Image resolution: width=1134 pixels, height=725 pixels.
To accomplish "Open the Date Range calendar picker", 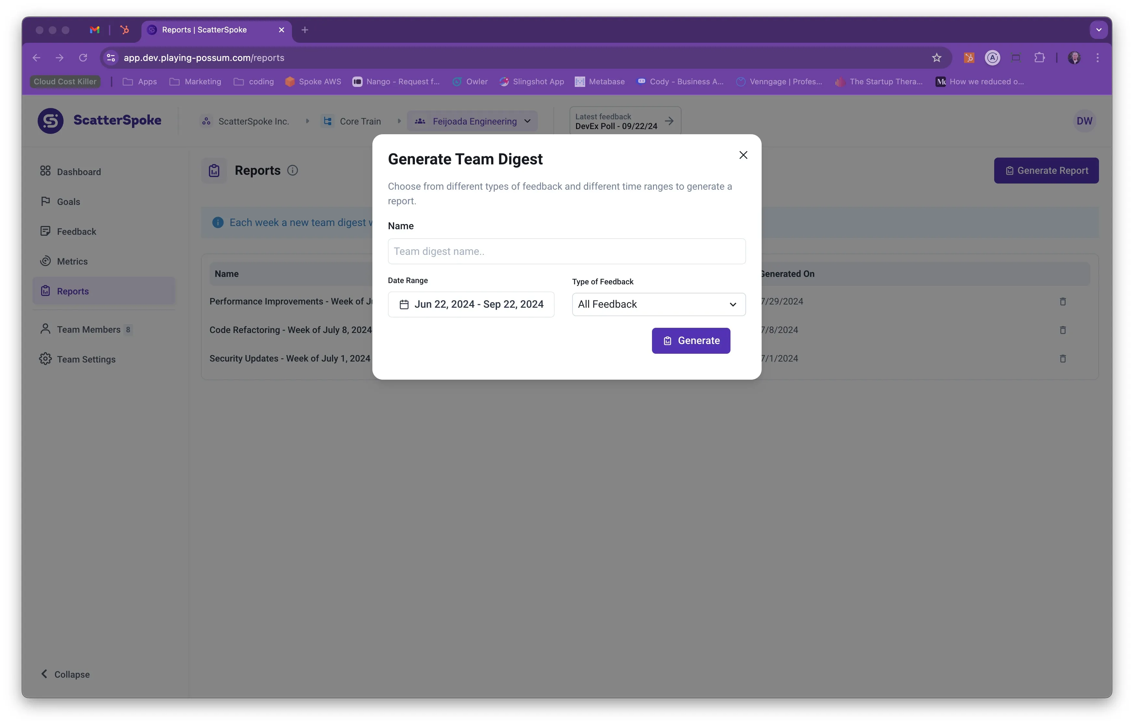I will click(471, 304).
